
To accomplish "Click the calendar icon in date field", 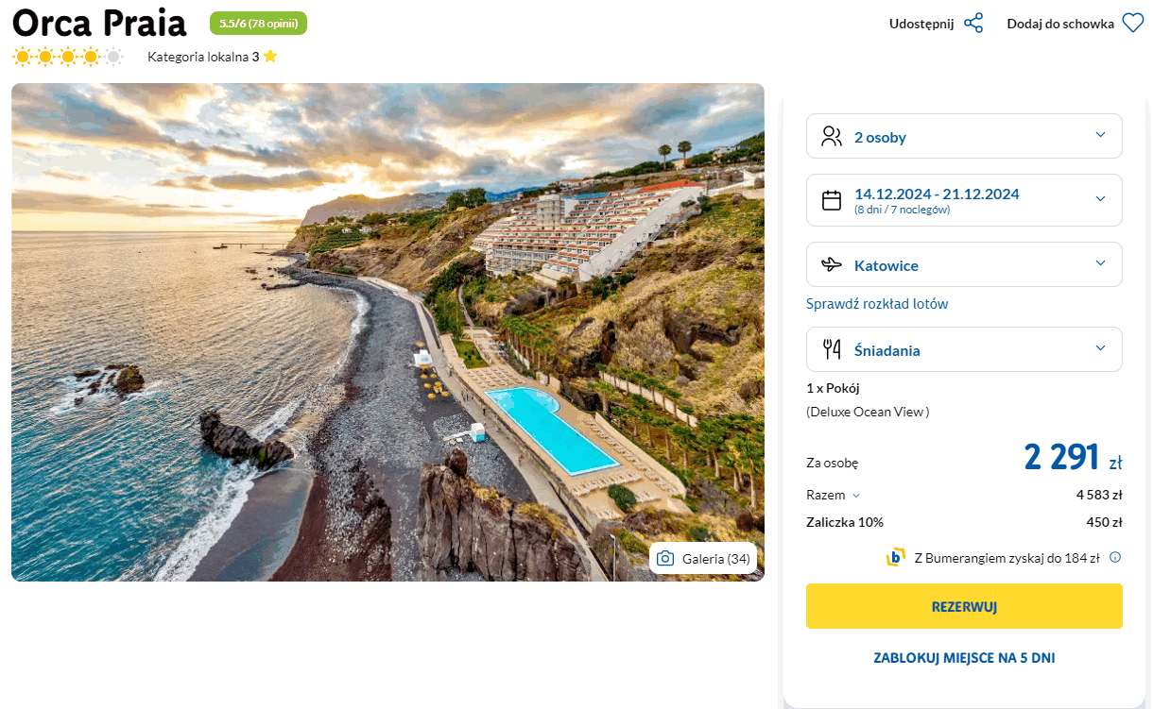I will coord(832,200).
